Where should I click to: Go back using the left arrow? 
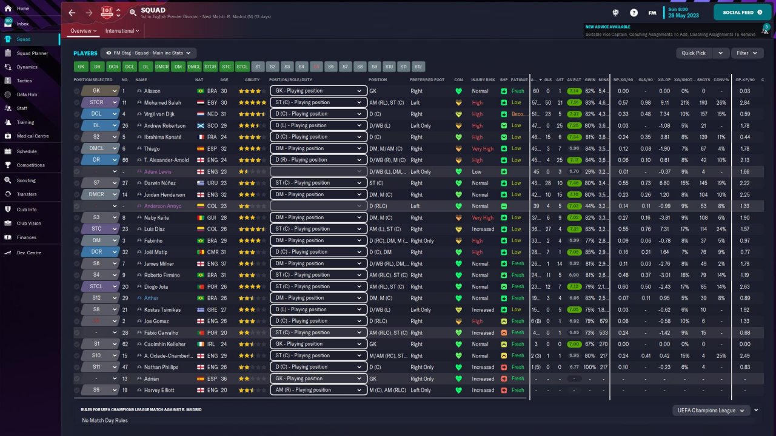(x=72, y=13)
